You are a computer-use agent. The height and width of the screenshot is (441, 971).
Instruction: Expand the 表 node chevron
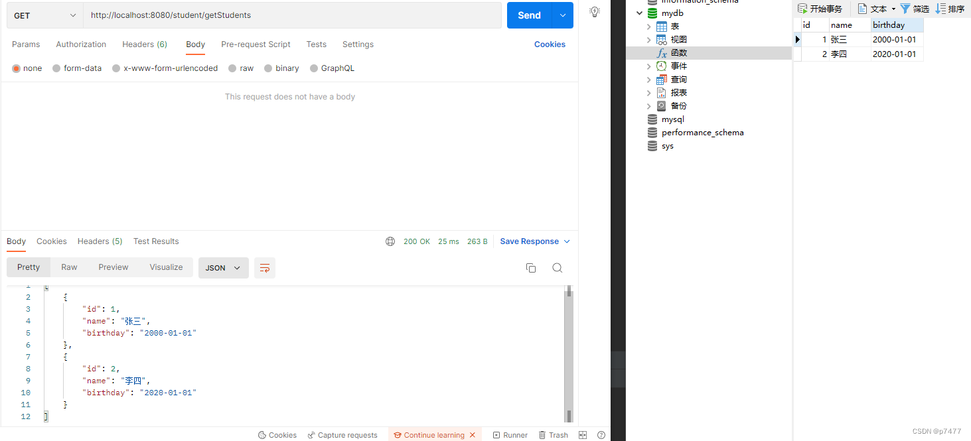(648, 27)
